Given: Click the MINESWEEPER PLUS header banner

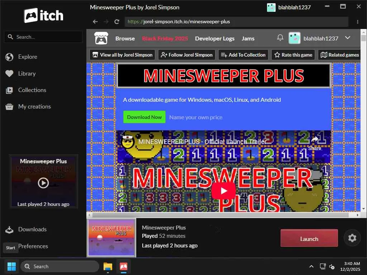Looking at the screenshot, I should coord(224,76).
